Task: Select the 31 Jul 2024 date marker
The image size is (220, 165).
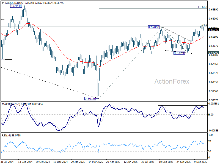Action: coord(8,162)
